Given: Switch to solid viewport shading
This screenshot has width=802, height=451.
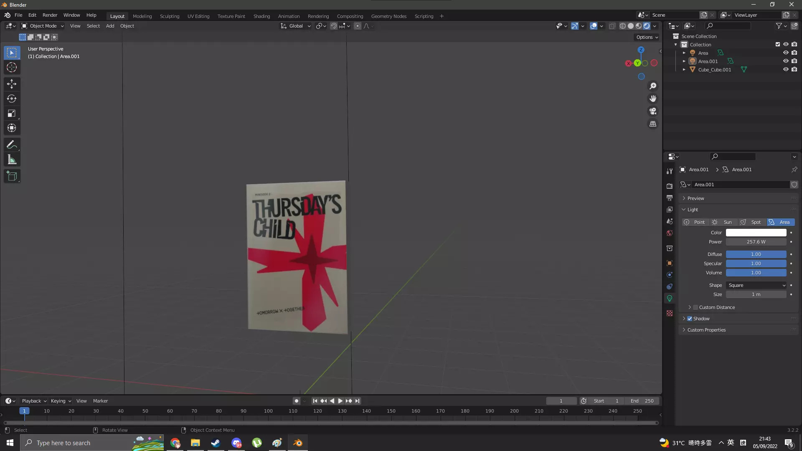Looking at the screenshot, I should (631, 26).
